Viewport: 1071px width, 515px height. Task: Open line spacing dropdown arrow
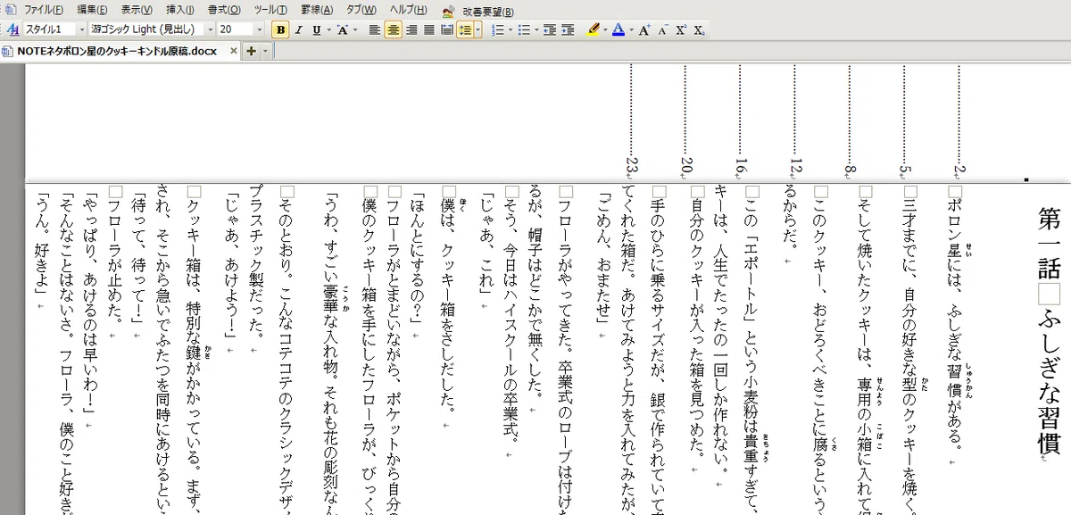(x=478, y=29)
